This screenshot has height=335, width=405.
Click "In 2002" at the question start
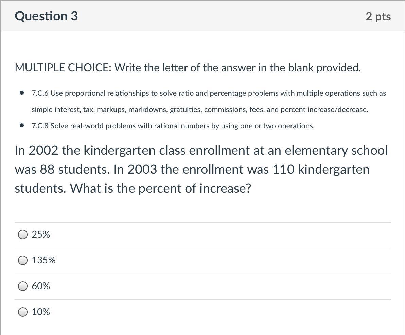(x=36, y=150)
